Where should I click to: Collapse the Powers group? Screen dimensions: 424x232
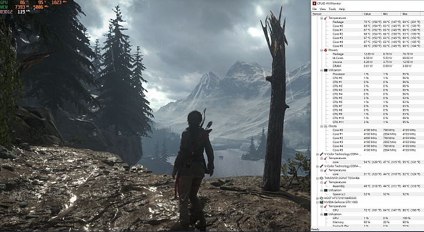322,50
